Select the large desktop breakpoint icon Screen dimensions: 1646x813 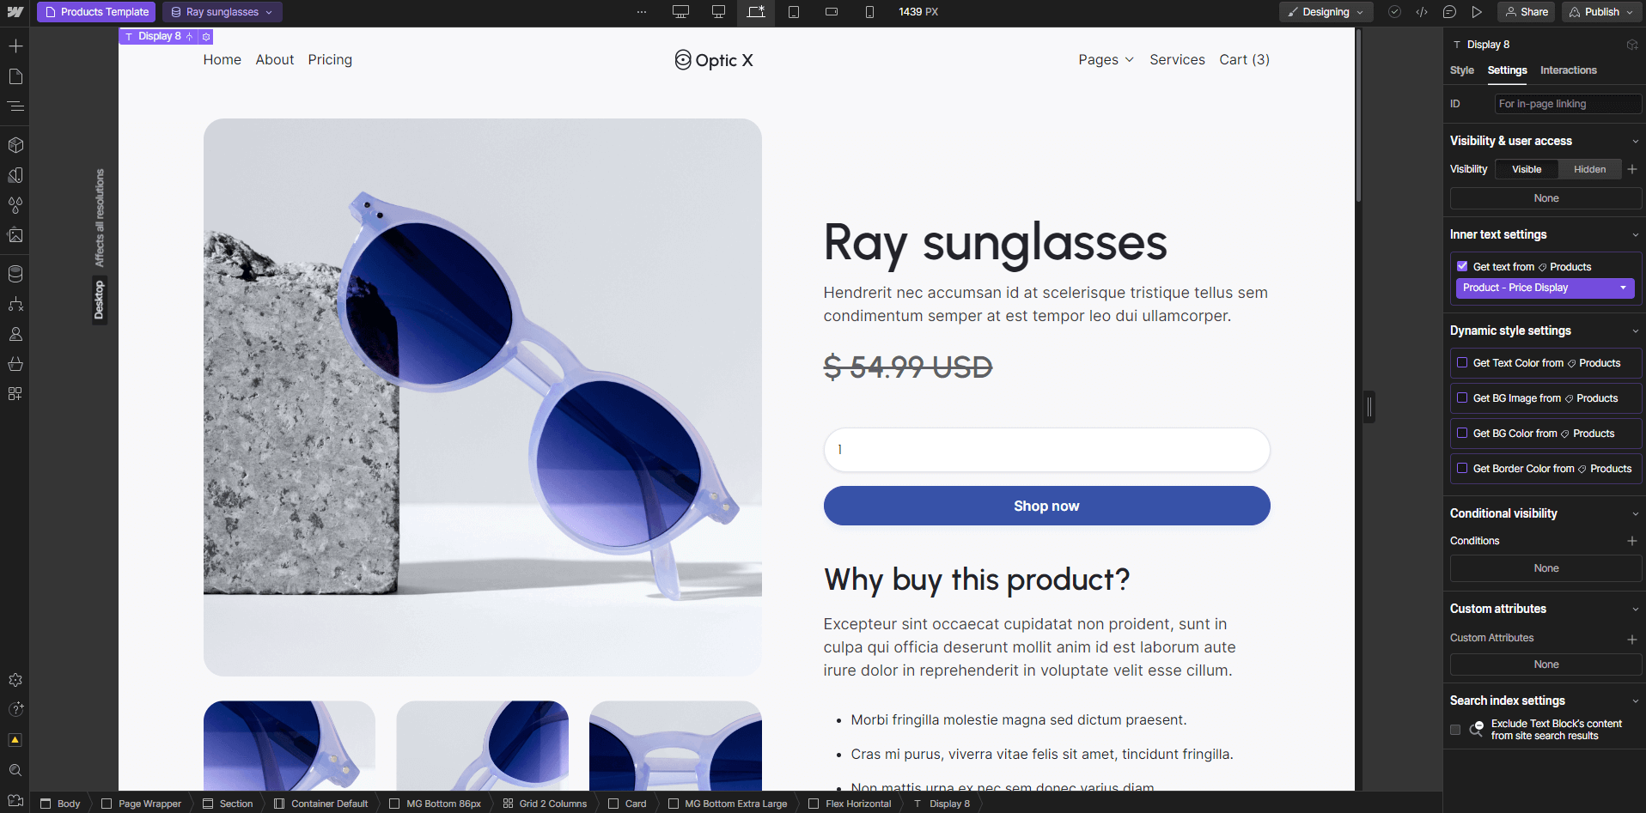(x=680, y=12)
